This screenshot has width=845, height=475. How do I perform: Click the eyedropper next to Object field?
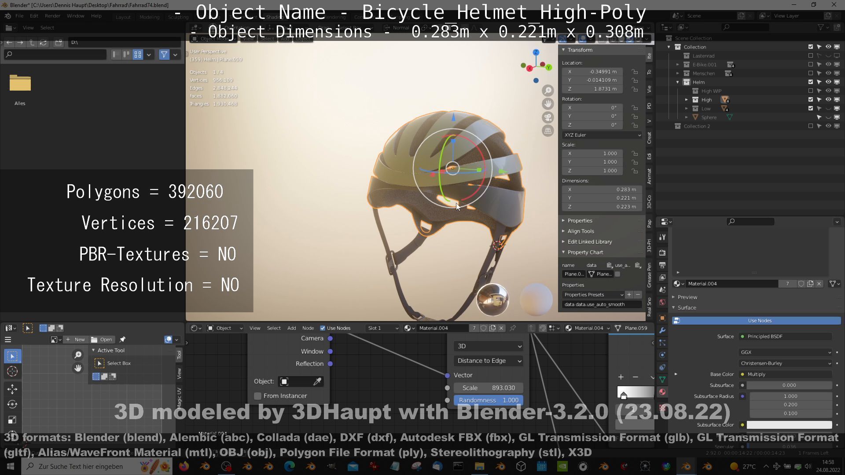point(317,381)
